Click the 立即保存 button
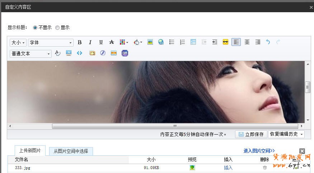The height and width of the screenshot is (173, 314). pyautogui.click(x=251, y=134)
